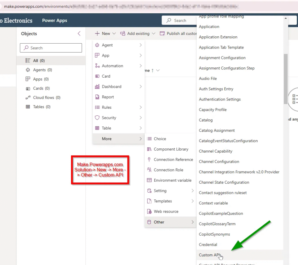Click the plus icon beside New

(x=97, y=34)
